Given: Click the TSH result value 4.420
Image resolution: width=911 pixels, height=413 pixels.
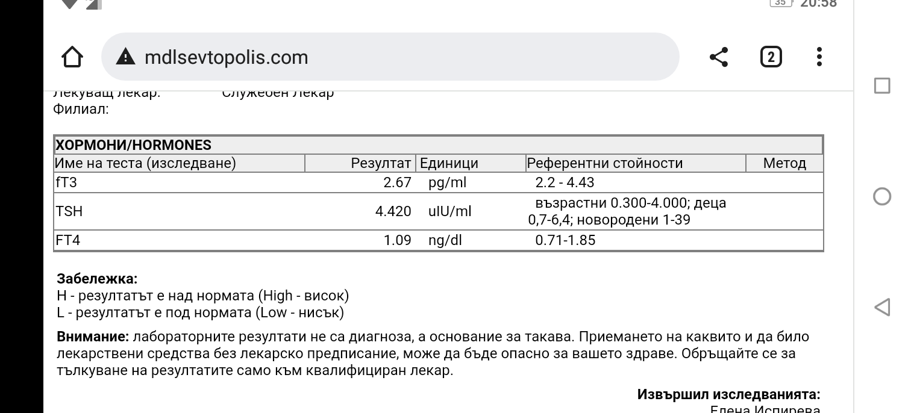Looking at the screenshot, I should click(x=393, y=211).
